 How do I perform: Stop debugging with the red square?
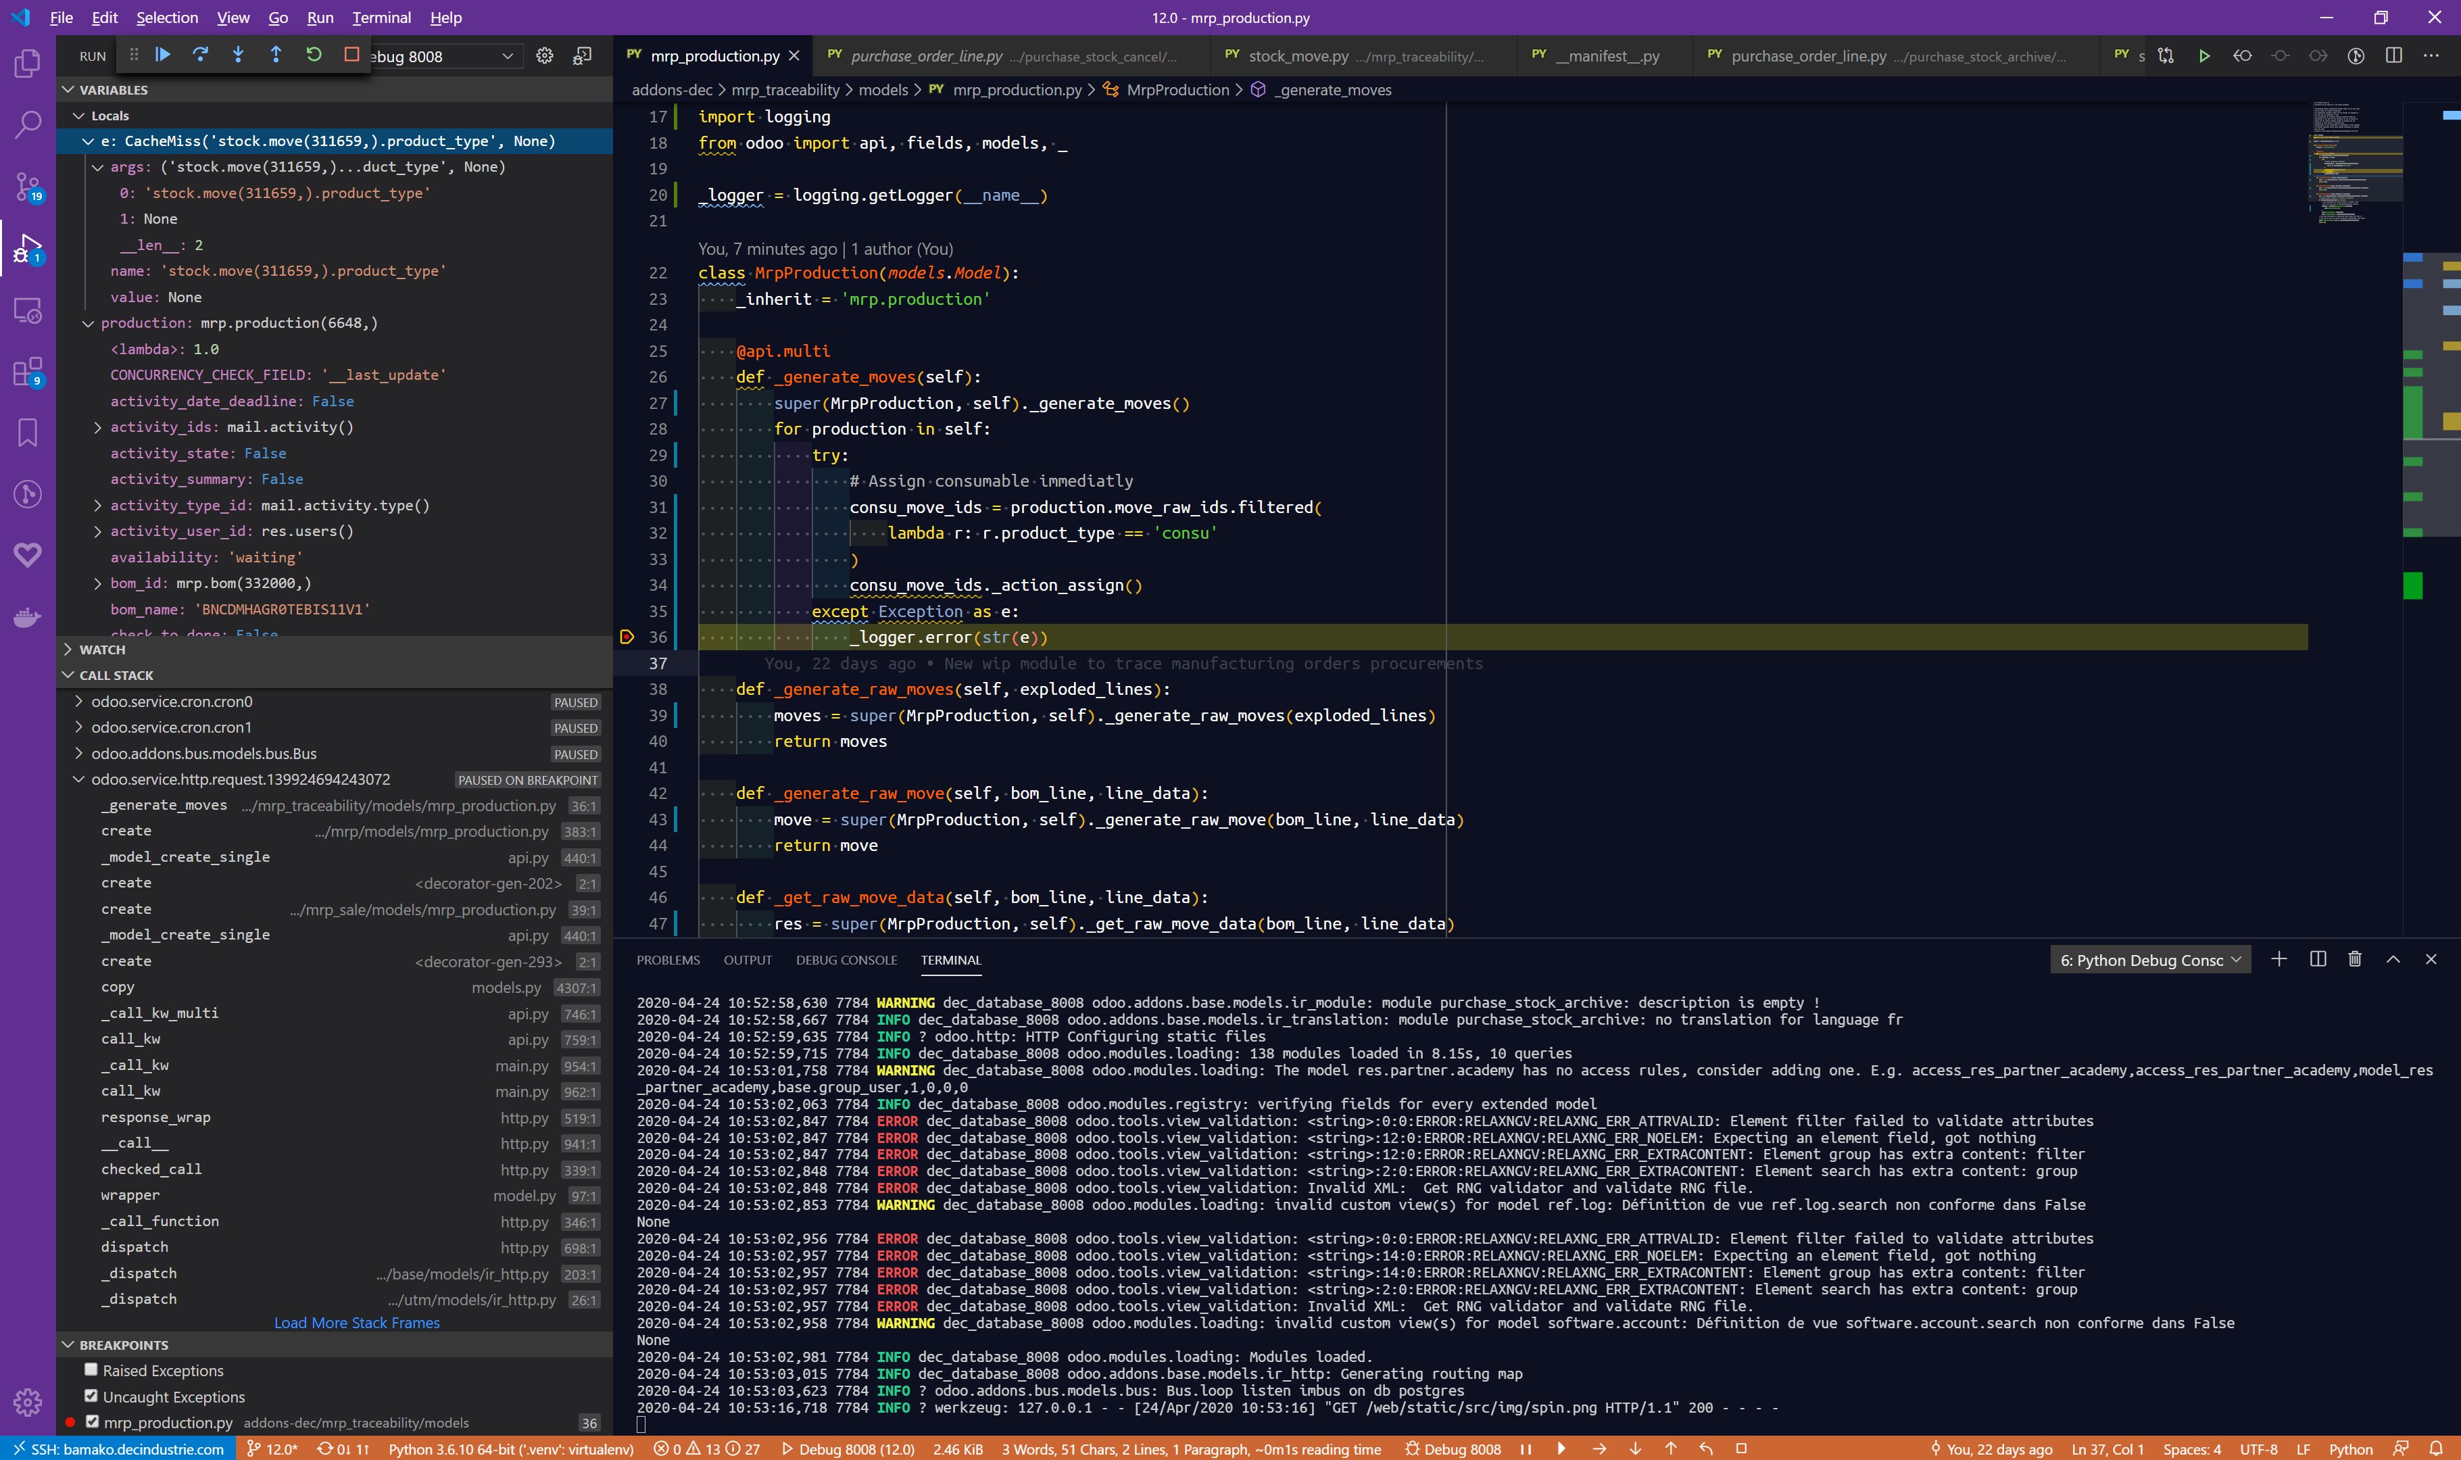coord(351,55)
